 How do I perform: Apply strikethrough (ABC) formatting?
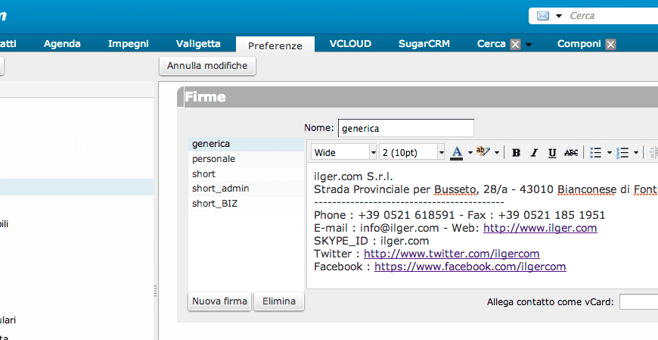pyautogui.click(x=571, y=152)
